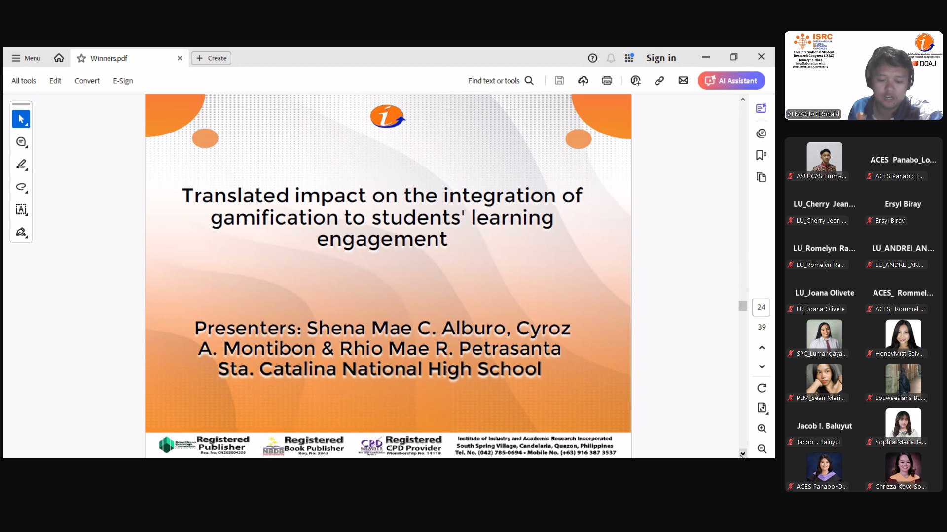This screenshot has width=947, height=532.
Task: Click the E-Sign menu item
Action: 123,81
